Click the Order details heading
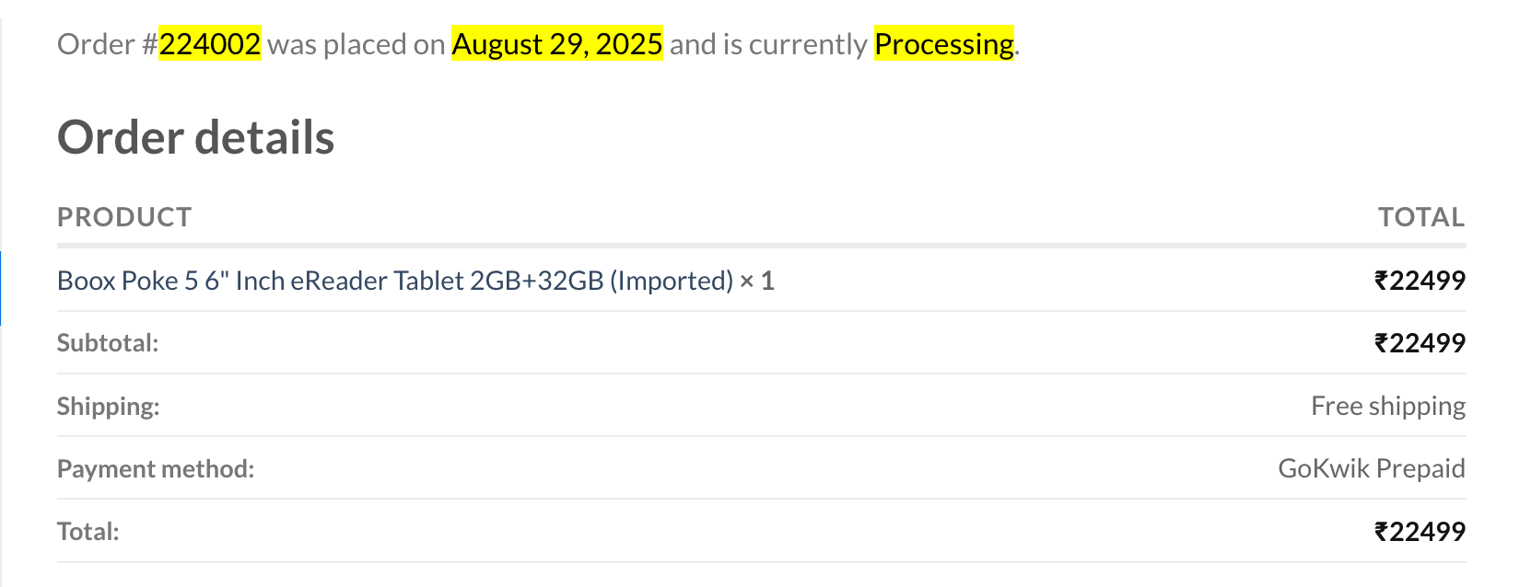Image resolution: width=1531 pixels, height=587 pixels. click(x=195, y=138)
